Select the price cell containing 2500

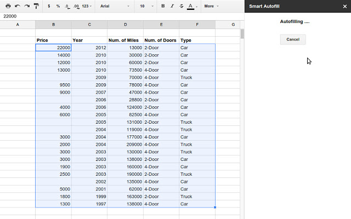click(x=54, y=174)
